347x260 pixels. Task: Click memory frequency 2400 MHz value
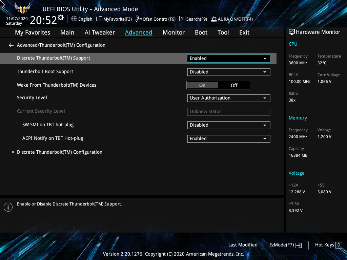point(298,137)
